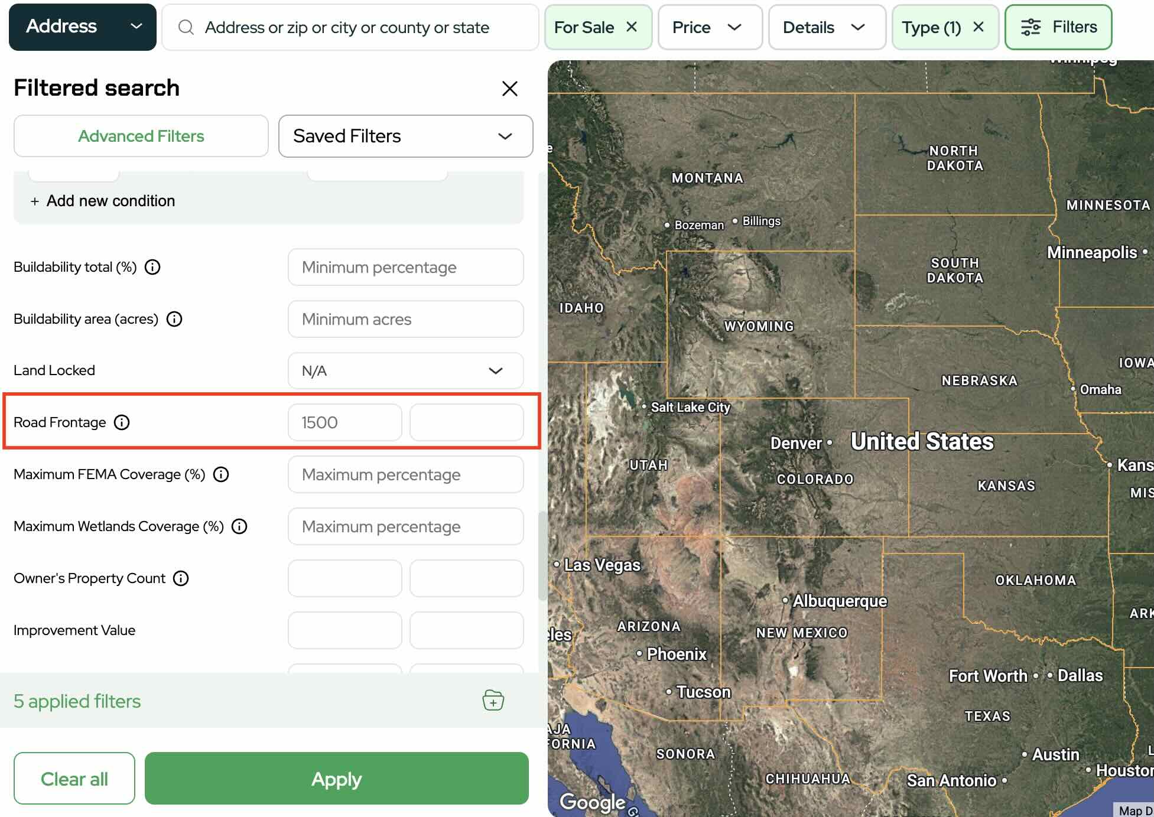Remove the For Sale filter chip
This screenshot has height=817, width=1154.
point(632,27)
